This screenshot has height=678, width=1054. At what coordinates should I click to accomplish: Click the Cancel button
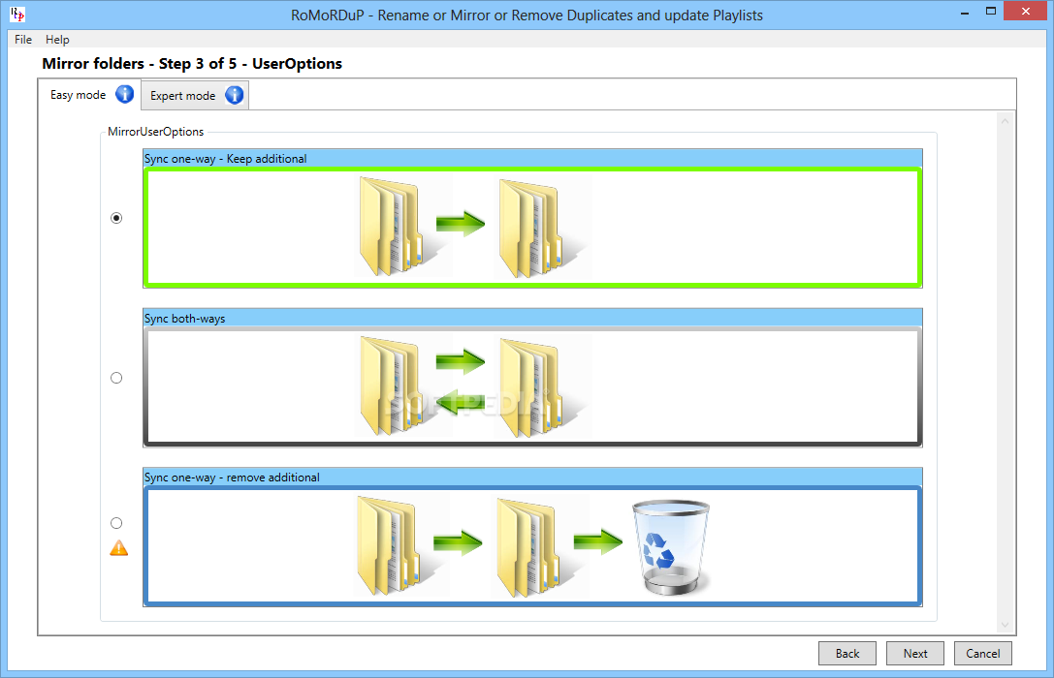(983, 653)
